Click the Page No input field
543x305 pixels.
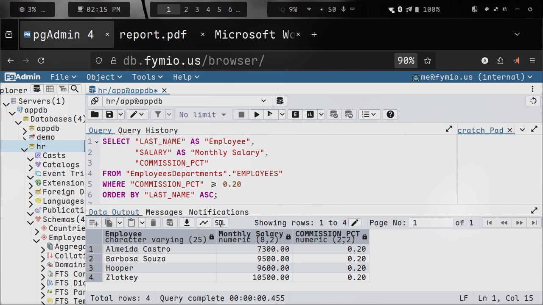[431, 223]
